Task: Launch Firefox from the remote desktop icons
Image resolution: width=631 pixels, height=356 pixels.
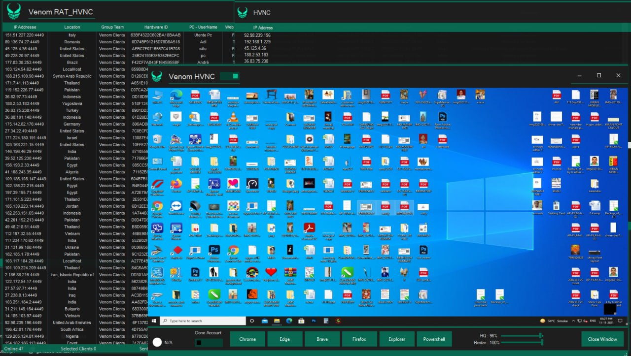Action: 176,186
